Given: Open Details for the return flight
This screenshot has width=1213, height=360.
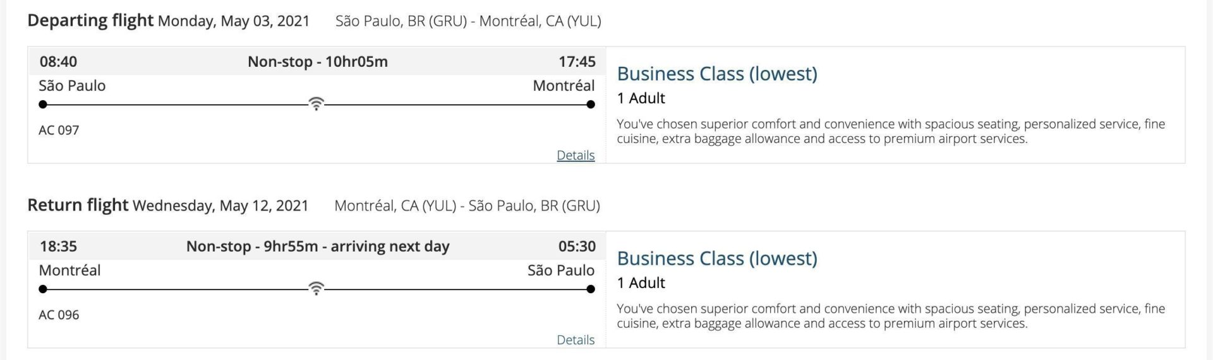Looking at the screenshot, I should tap(576, 340).
